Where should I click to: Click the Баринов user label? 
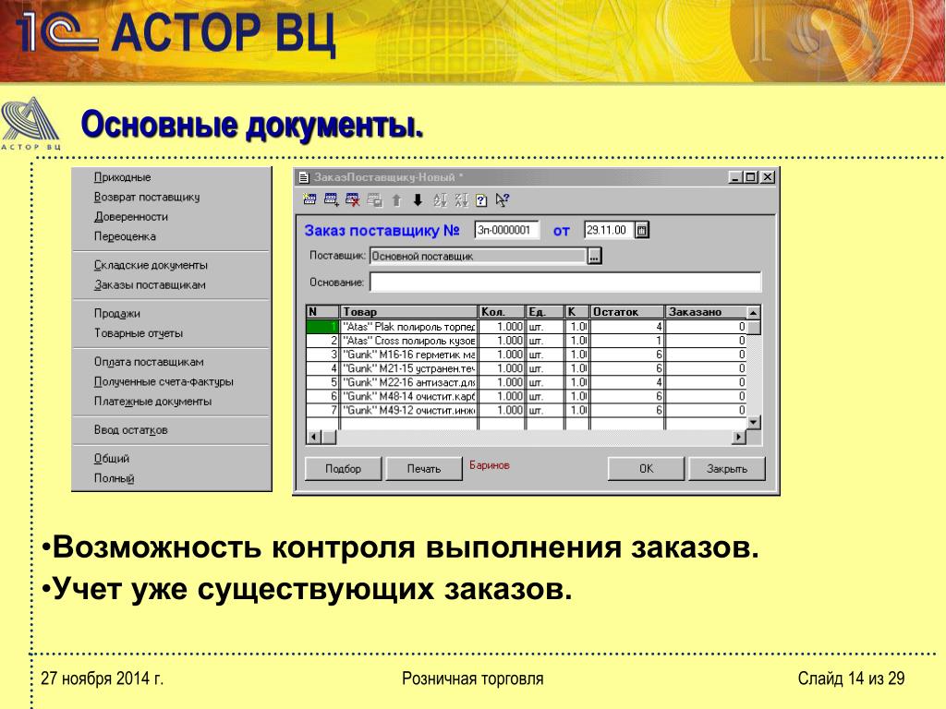coord(490,465)
